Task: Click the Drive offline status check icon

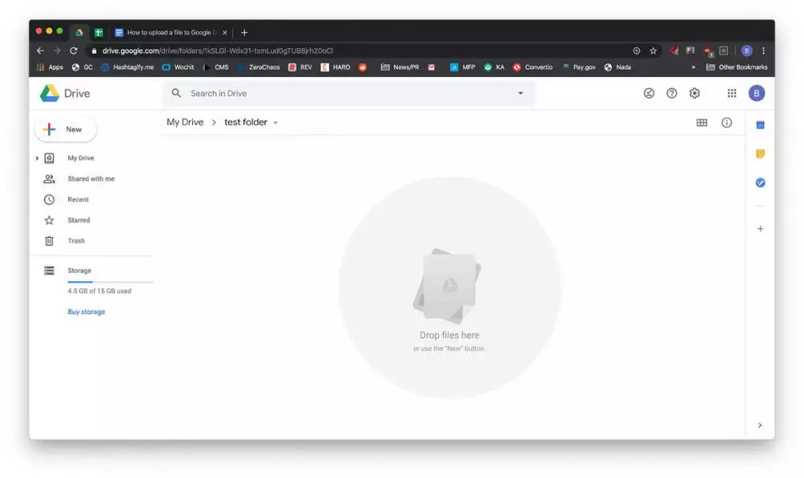Action: click(x=649, y=92)
